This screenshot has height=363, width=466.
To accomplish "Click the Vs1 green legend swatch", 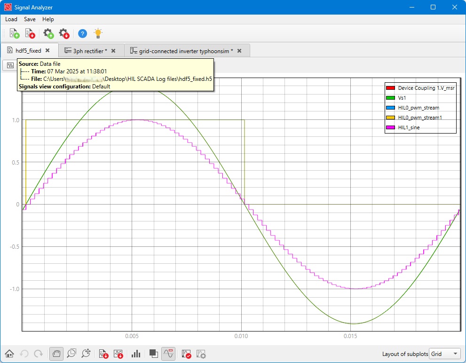I will point(390,98).
